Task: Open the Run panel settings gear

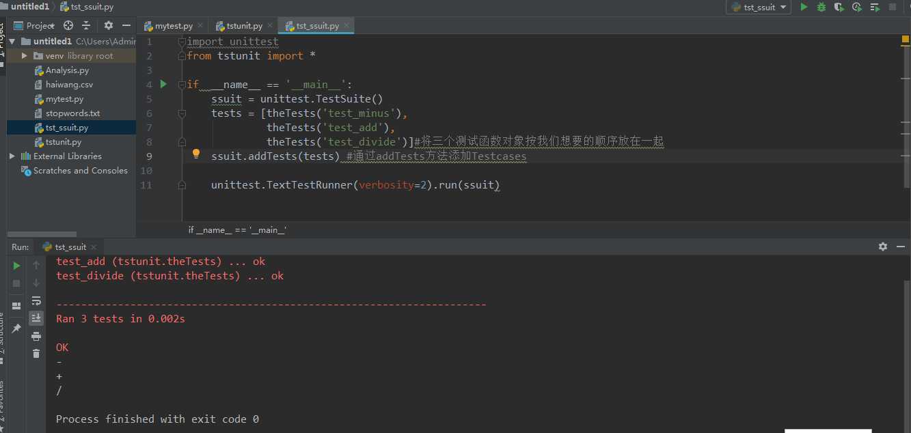Action: (x=883, y=247)
